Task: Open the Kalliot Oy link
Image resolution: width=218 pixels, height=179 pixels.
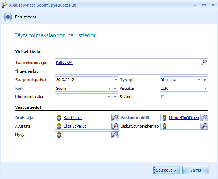Action: point(64,62)
